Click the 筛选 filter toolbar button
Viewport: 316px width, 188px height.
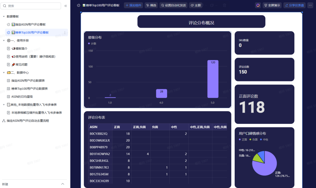(x=151, y=5)
